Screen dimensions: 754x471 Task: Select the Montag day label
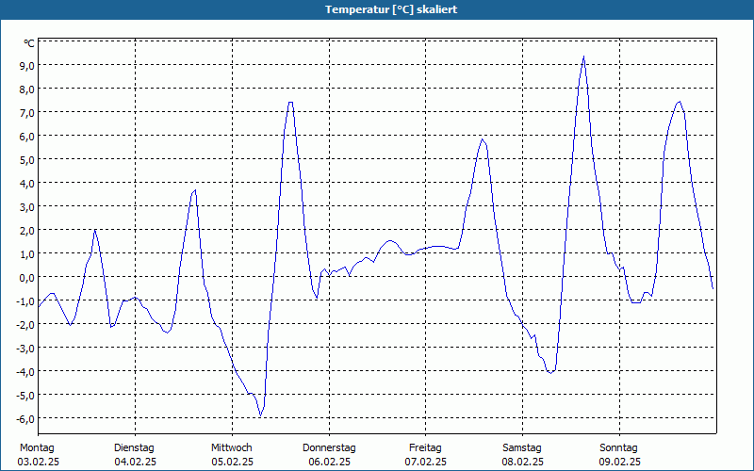37,448
